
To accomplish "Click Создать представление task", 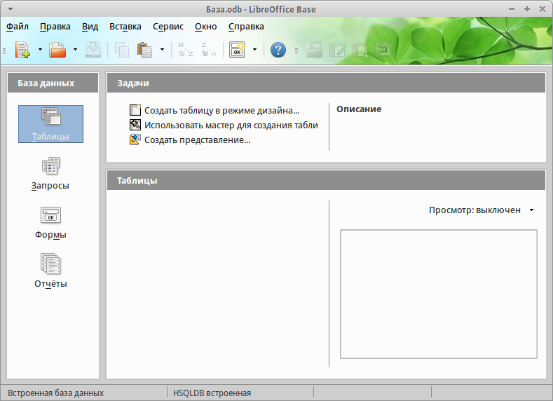I will (197, 140).
